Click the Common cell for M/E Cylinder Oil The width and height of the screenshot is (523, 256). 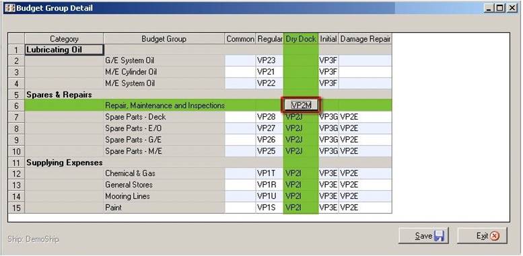coord(240,72)
